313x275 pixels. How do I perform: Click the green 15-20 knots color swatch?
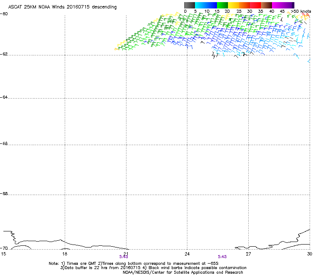tap(222, 5)
